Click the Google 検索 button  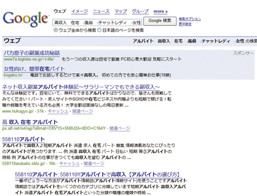(x=160, y=21)
